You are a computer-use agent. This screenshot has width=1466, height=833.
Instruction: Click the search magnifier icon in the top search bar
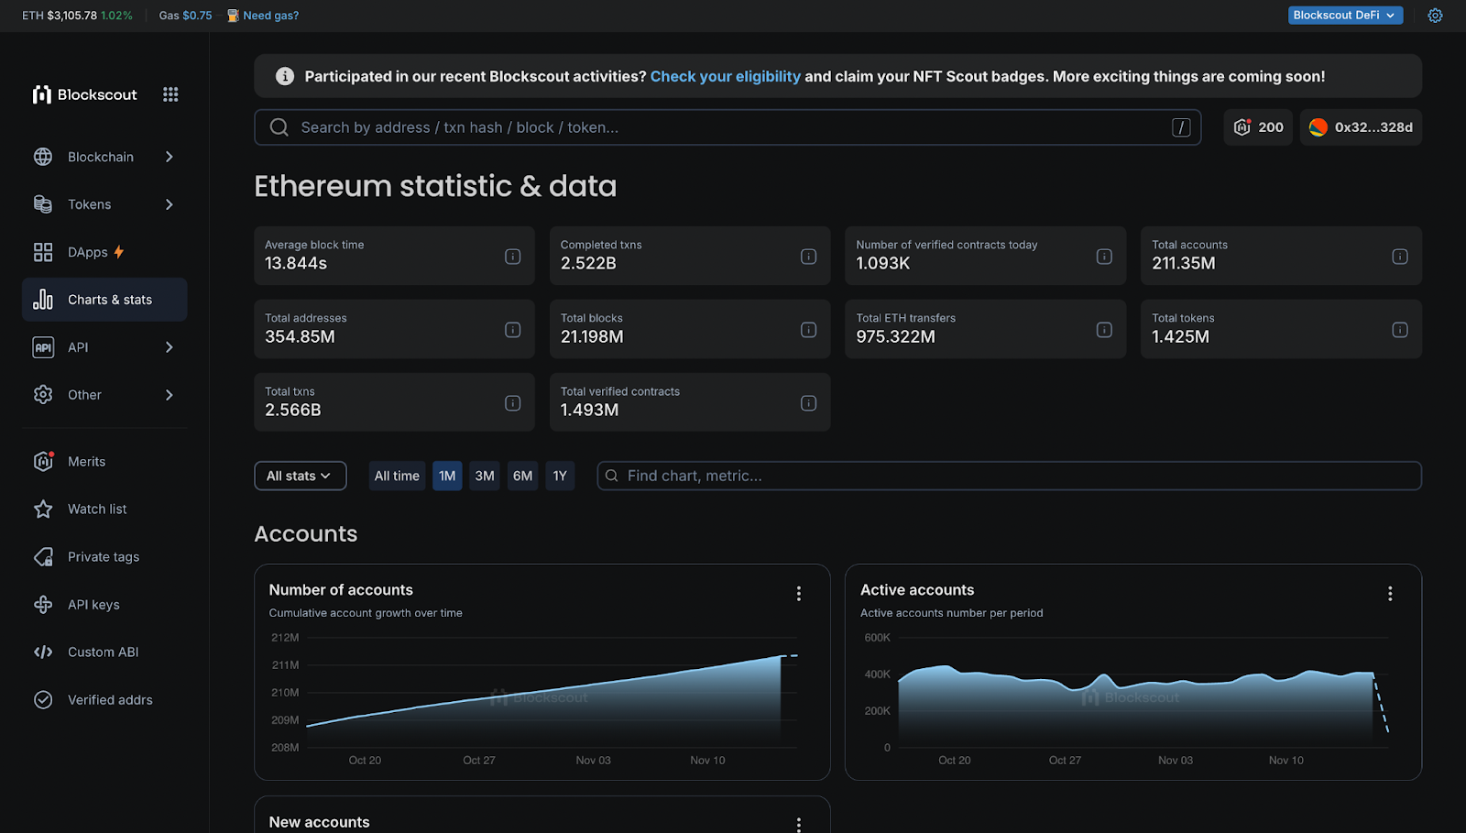[279, 127]
